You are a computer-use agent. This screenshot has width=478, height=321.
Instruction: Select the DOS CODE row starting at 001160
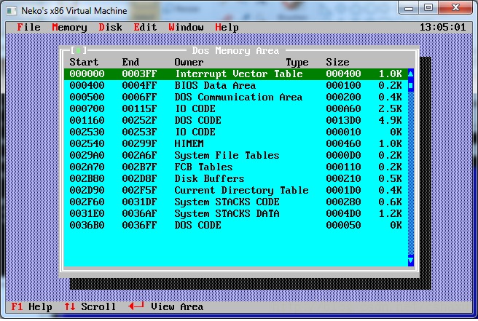tap(235, 120)
